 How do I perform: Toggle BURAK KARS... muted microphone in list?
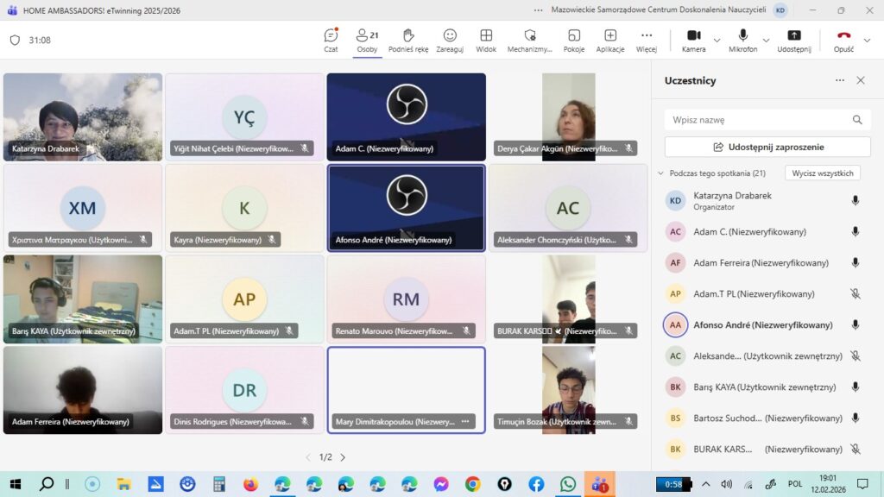pyautogui.click(x=856, y=449)
